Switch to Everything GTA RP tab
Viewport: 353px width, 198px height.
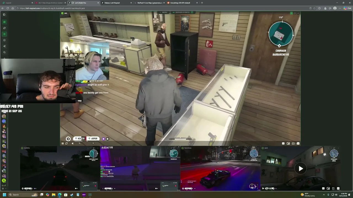182,3
